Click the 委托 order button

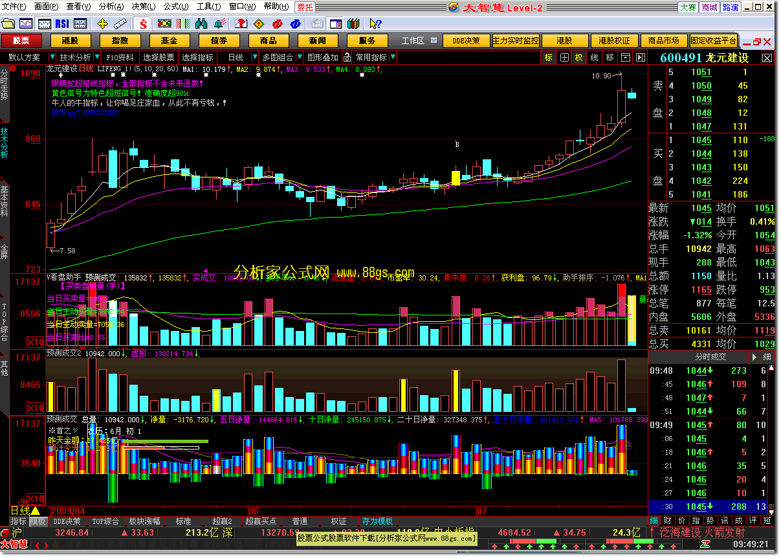305,7
